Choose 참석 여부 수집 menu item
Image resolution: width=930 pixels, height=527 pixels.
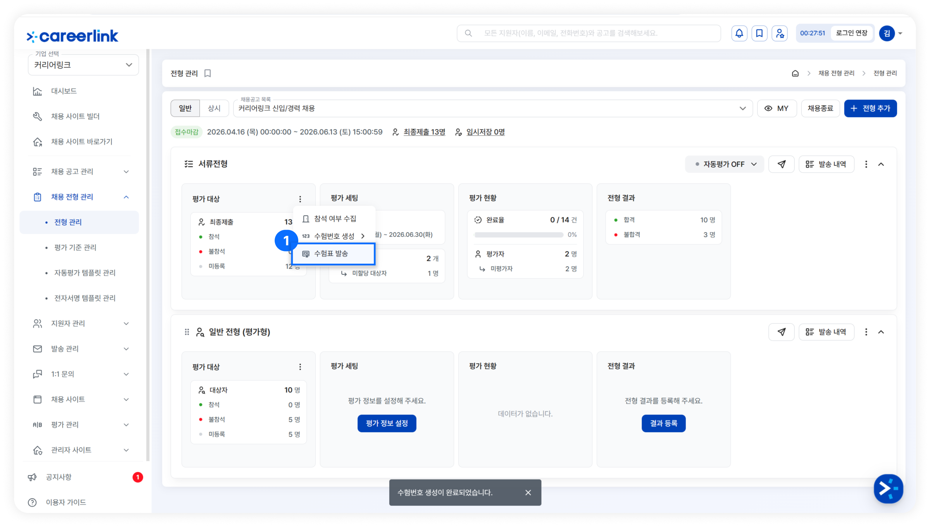334,219
